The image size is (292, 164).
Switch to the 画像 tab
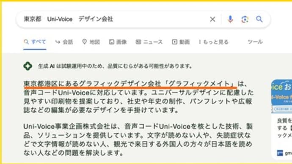tap(118, 42)
